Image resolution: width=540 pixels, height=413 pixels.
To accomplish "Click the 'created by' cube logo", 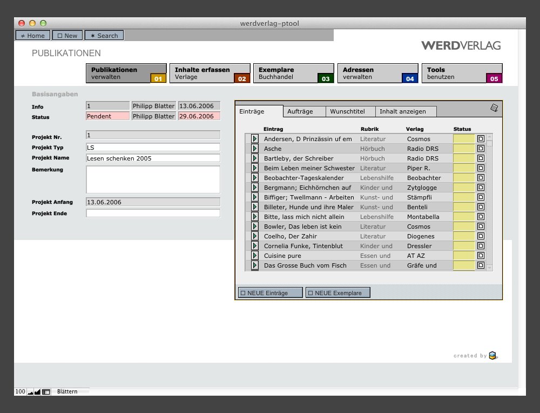I will (492, 355).
